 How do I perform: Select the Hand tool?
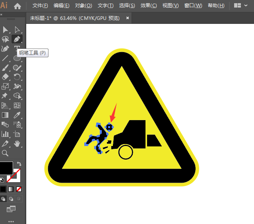(17, 144)
